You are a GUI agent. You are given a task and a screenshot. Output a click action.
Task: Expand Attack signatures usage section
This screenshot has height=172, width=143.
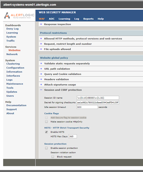(x=41, y=85)
